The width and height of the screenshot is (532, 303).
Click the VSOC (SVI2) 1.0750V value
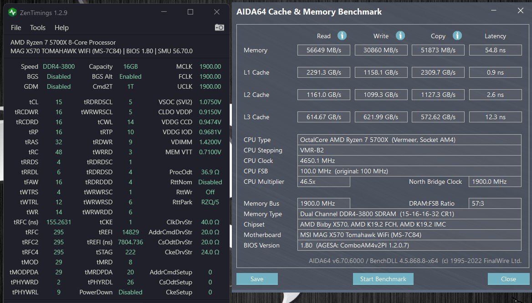210,102
